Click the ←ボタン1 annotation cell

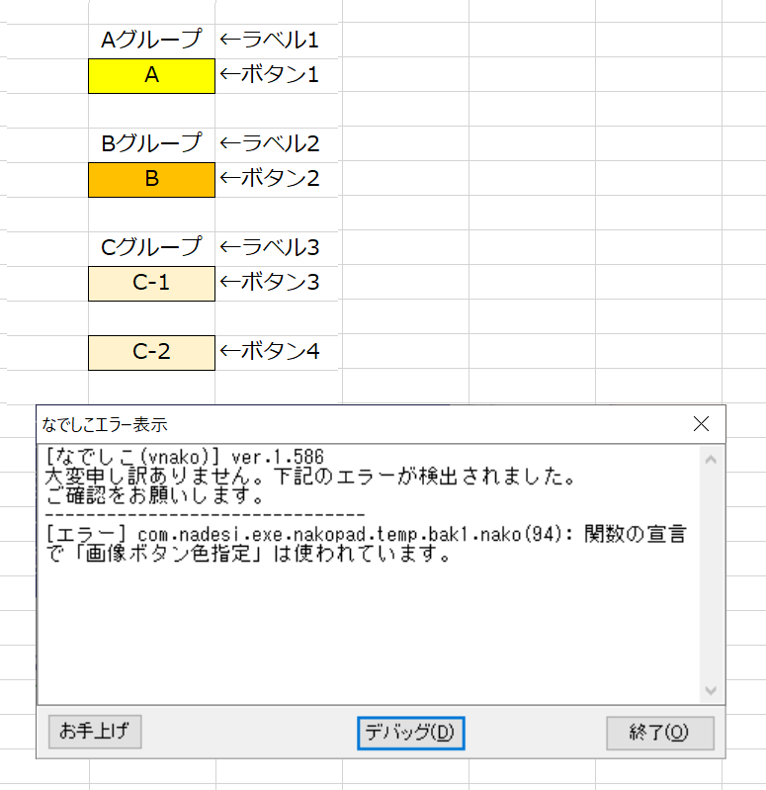[x=270, y=76]
